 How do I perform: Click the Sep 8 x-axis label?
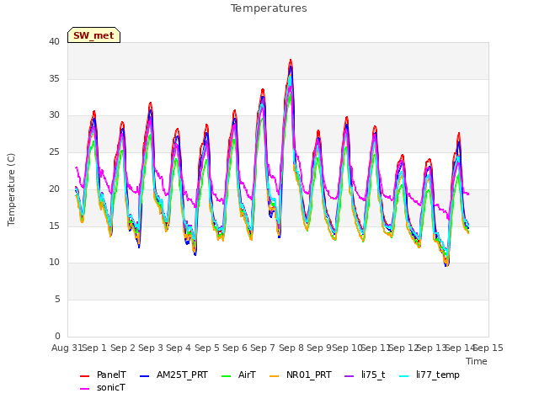pos(291,348)
